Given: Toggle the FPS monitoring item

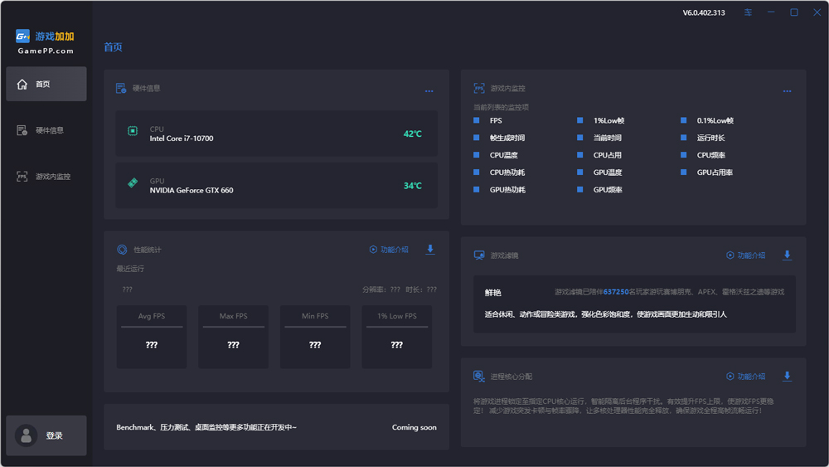Looking at the screenshot, I should pyautogui.click(x=477, y=120).
